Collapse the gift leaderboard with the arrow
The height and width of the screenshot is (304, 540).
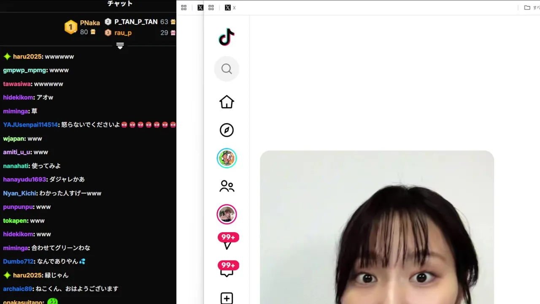tap(120, 46)
